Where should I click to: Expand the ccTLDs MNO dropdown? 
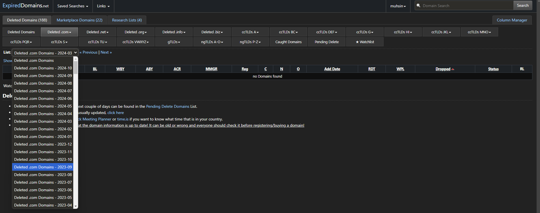coord(479,32)
